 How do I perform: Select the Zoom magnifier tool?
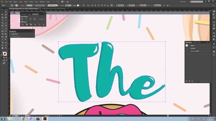point(6,48)
